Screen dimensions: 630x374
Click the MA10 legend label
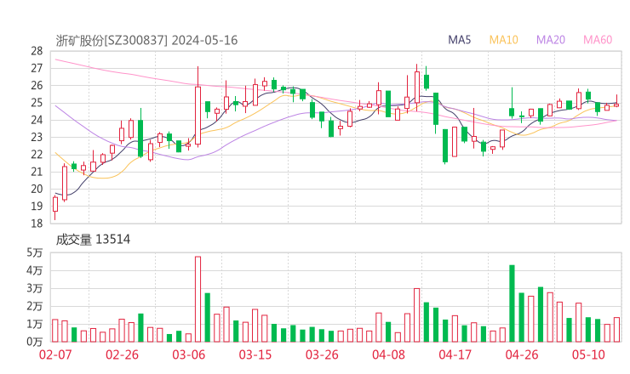coord(503,40)
